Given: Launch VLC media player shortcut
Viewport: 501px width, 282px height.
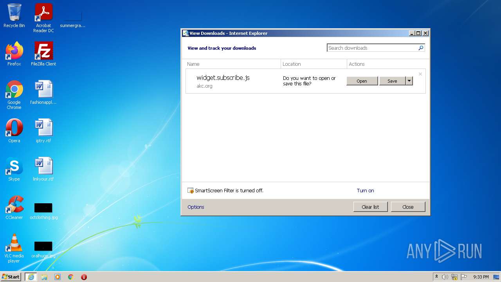Looking at the screenshot, I should coord(14,248).
